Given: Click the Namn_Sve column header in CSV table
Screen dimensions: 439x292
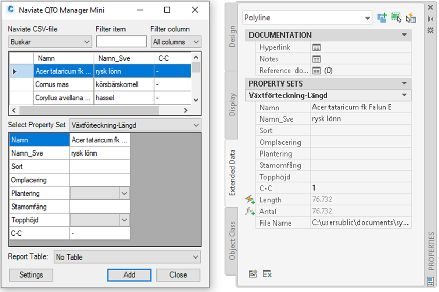Looking at the screenshot, I should (124, 58).
